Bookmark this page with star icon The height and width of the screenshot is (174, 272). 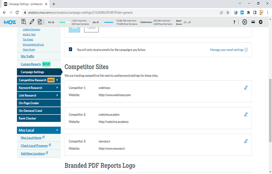point(228,13)
